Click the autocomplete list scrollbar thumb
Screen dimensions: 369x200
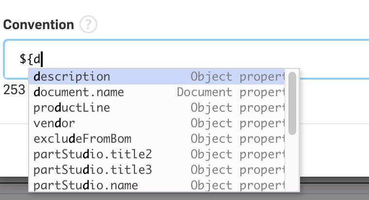click(x=292, y=102)
